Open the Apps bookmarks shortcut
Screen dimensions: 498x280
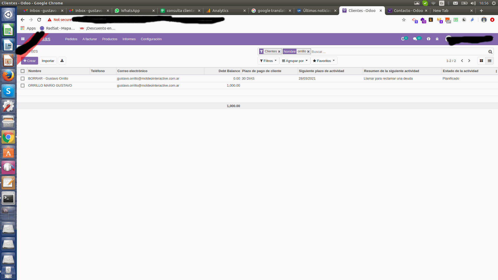point(28,28)
